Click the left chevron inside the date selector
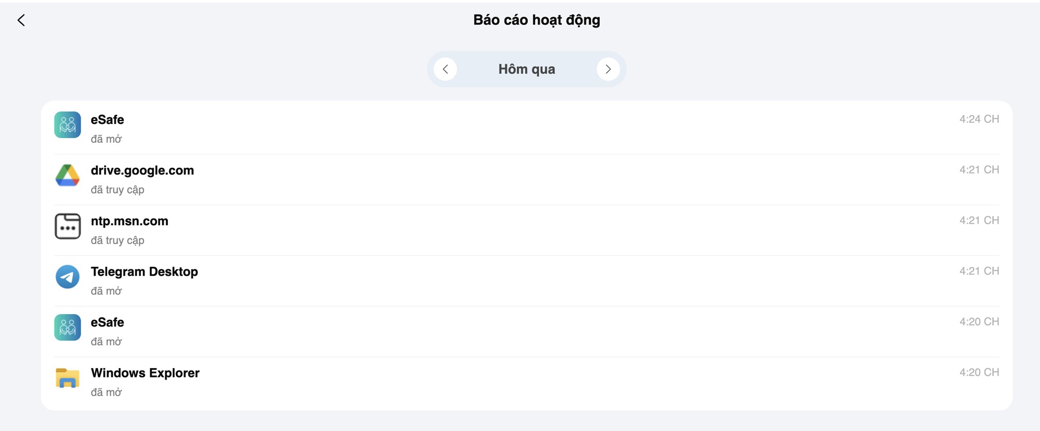 [445, 69]
